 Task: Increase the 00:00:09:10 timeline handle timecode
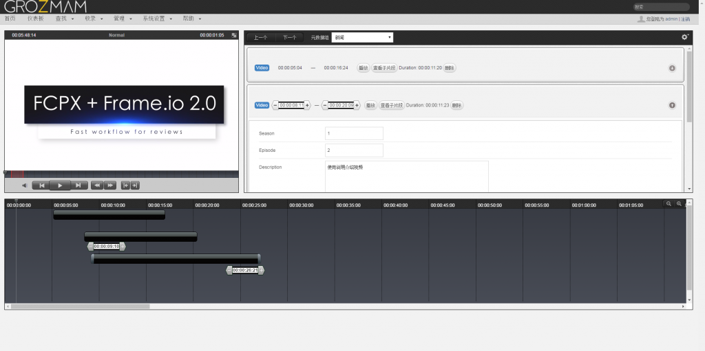(x=123, y=247)
